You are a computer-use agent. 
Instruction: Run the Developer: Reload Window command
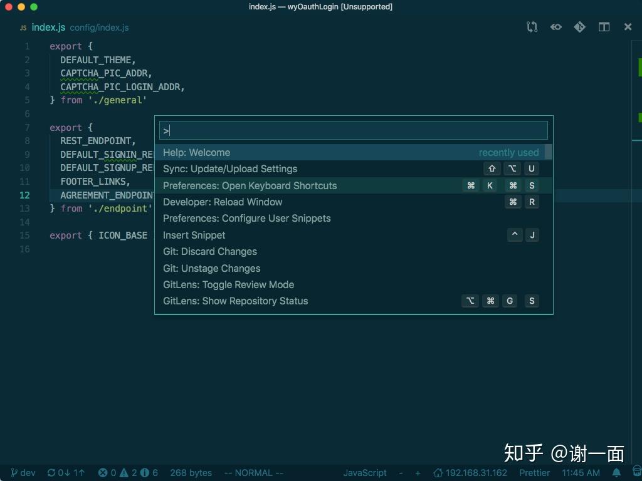click(222, 202)
